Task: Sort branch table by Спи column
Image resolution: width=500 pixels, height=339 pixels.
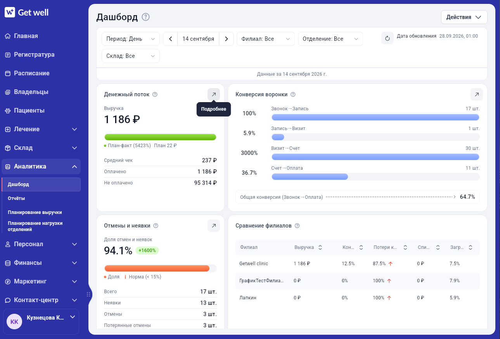Action: pyautogui.click(x=438, y=247)
